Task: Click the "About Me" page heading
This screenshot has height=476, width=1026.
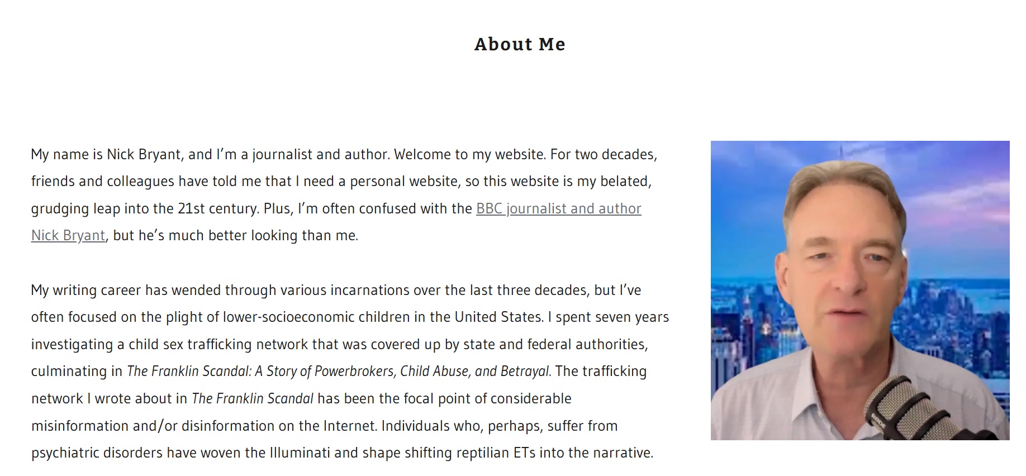Action: click(520, 44)
